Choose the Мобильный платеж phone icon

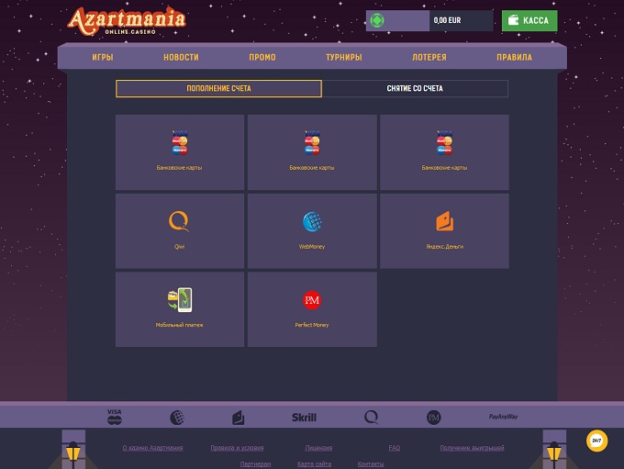[x=180, y=300]
